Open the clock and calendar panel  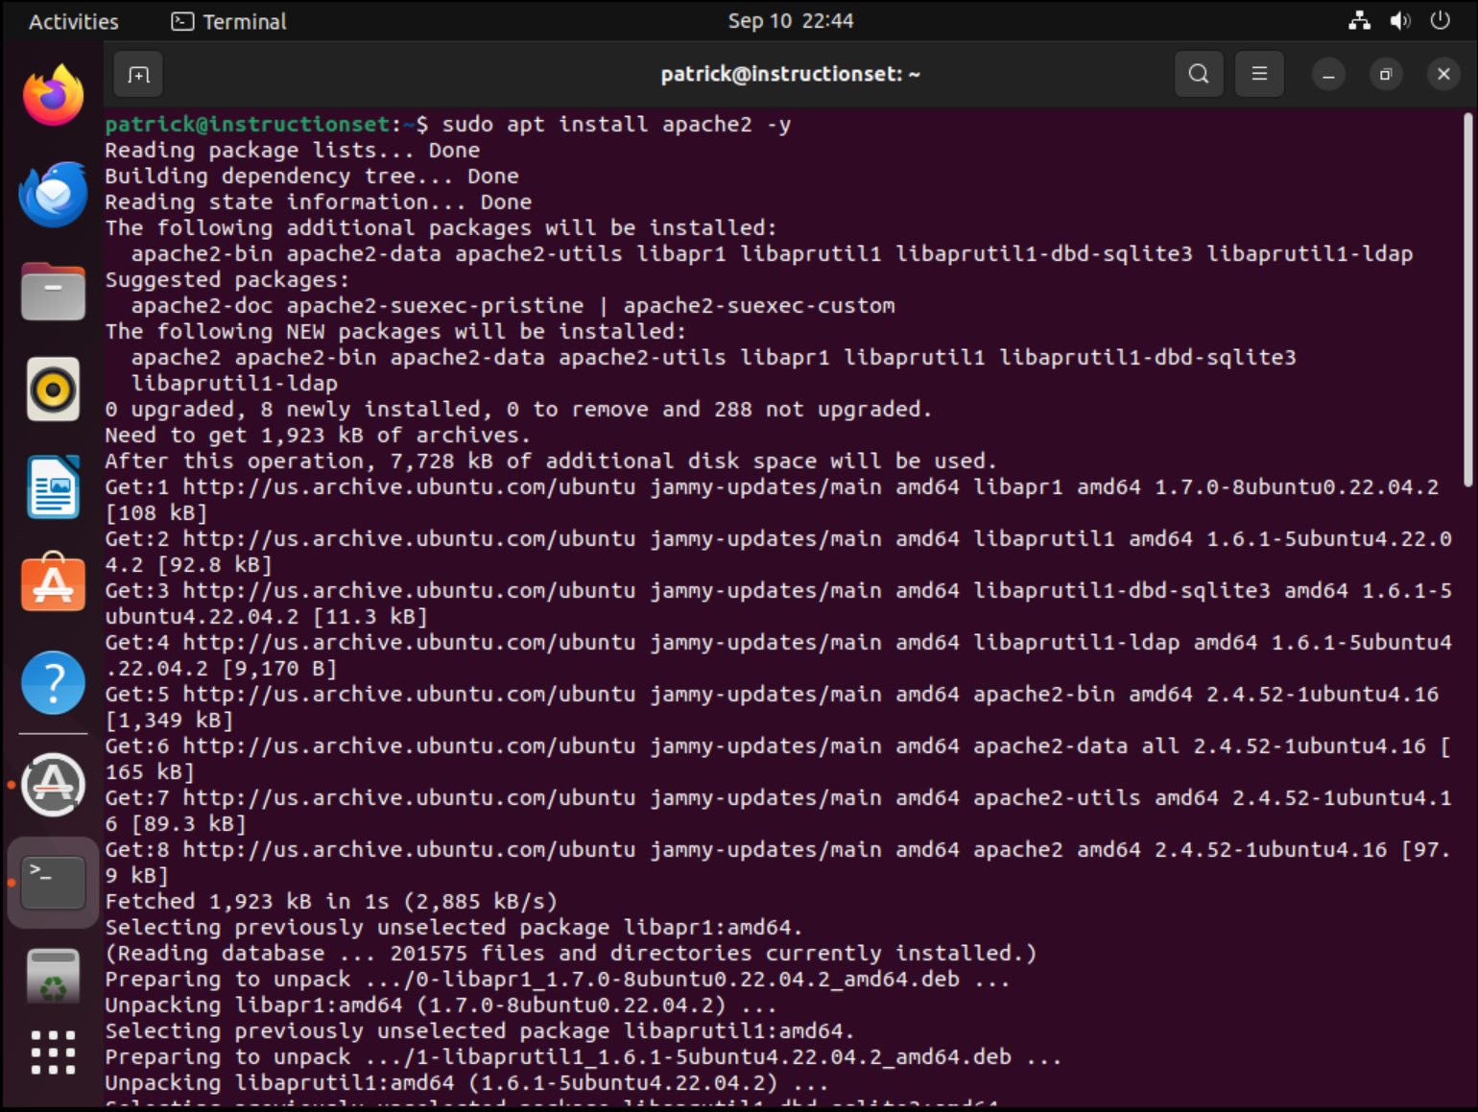(x=790, y=21)
